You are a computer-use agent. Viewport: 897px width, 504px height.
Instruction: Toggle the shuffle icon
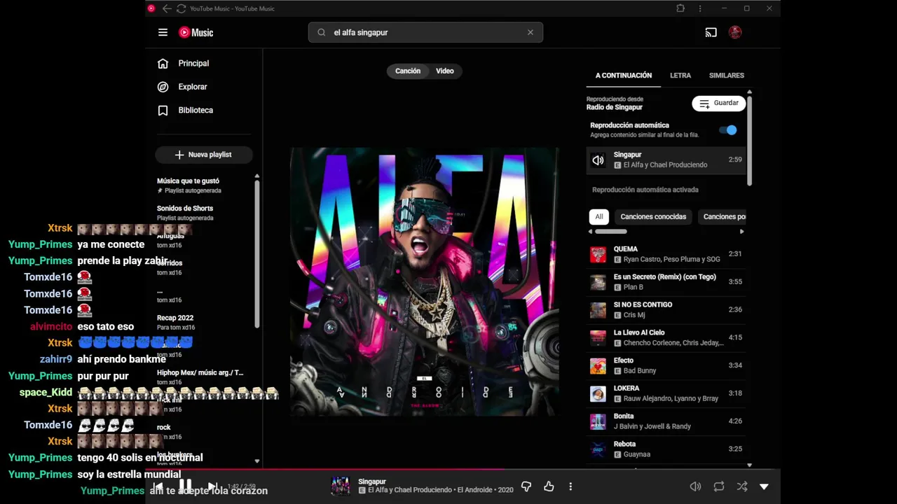point(742,486)
